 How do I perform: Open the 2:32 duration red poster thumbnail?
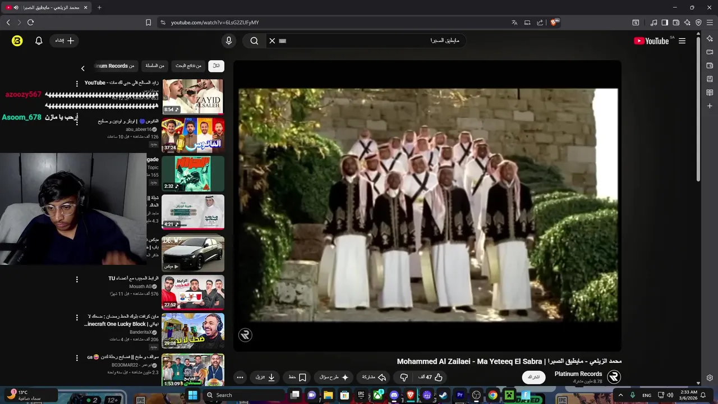click(x=193, y=173)
